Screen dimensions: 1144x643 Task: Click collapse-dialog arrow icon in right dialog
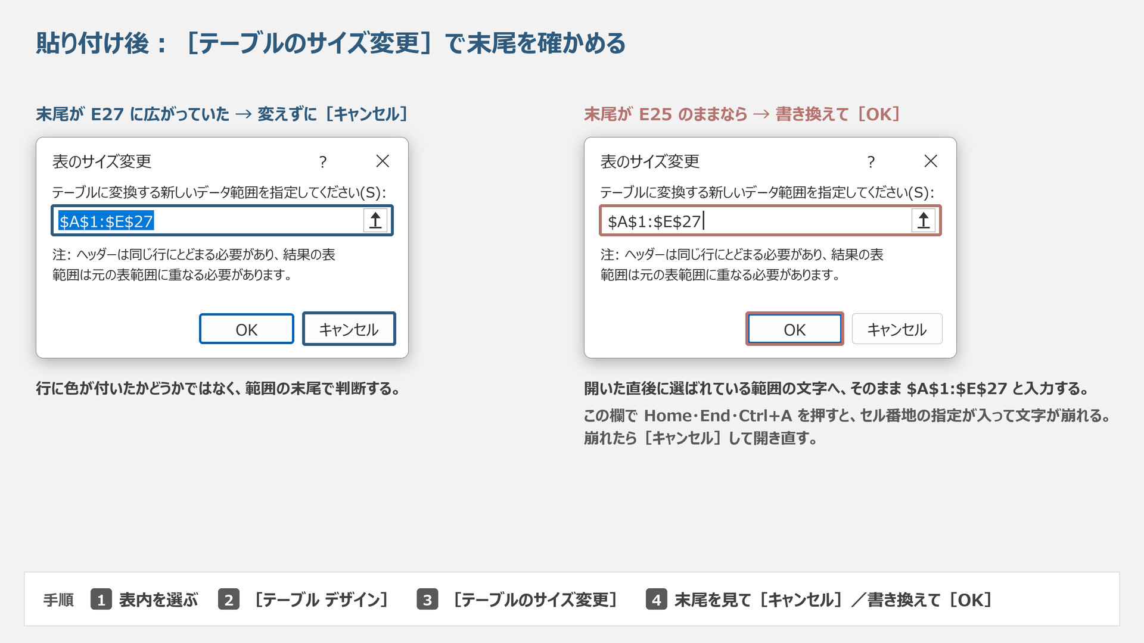924,221
